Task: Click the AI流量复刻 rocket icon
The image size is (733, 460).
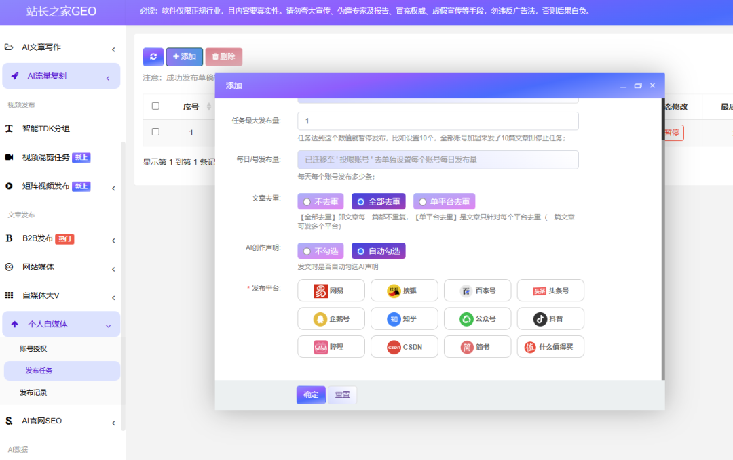Action: tap(15, 76)
